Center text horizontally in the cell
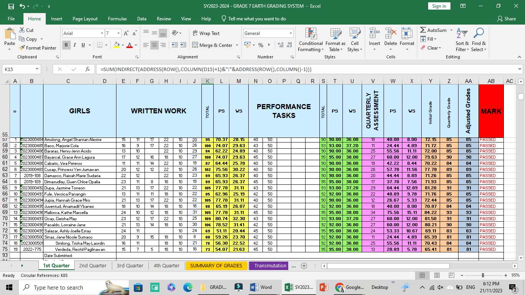The width and height of the screenshot is (525, 295). (154, 45)
